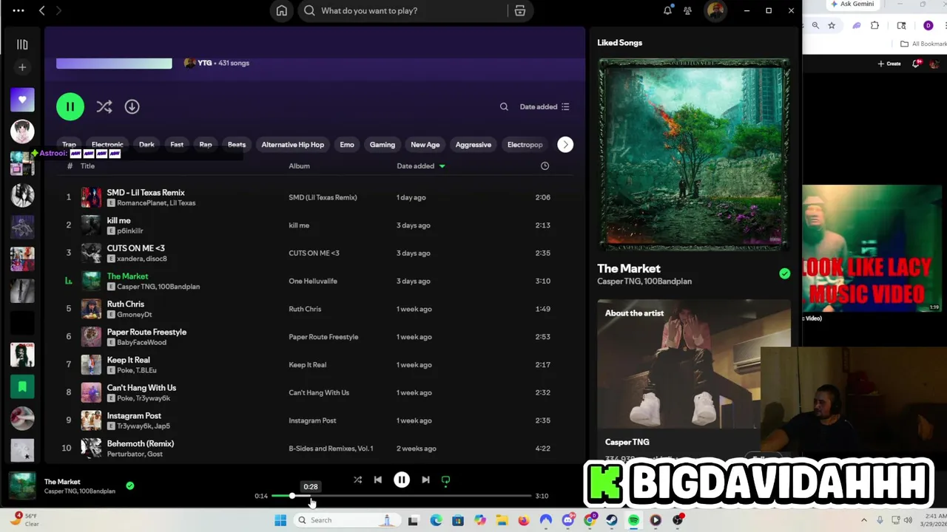Screen dimensions: 947x532
Task: Filter by Electronic genre chip
Action: (107, 145)
